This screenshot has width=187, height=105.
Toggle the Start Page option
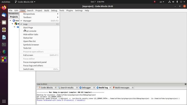[x=39, y=28]
